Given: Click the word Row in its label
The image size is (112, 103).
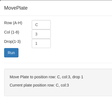Looking at the screenshot, I should point(8,23).
